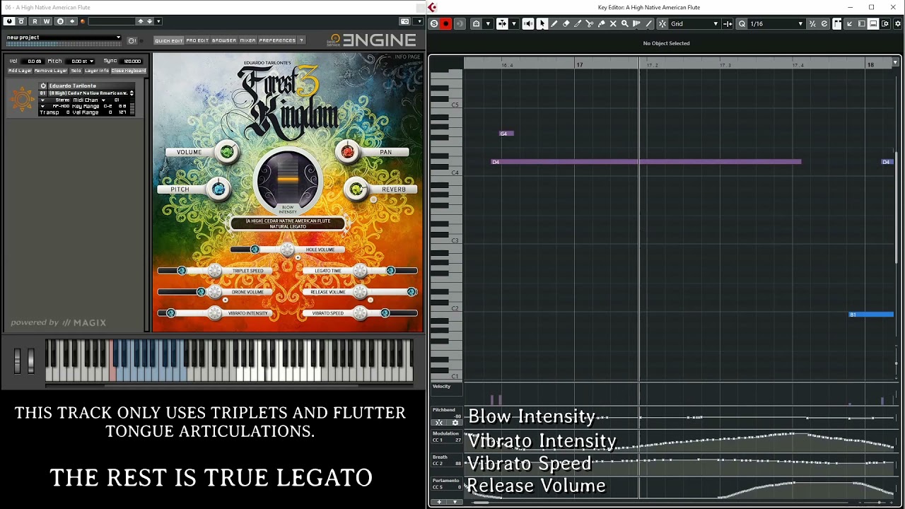Open Key Editor toolbar settings gear
The height and width of the screenshot is (509, 905).
click(897, 24)
